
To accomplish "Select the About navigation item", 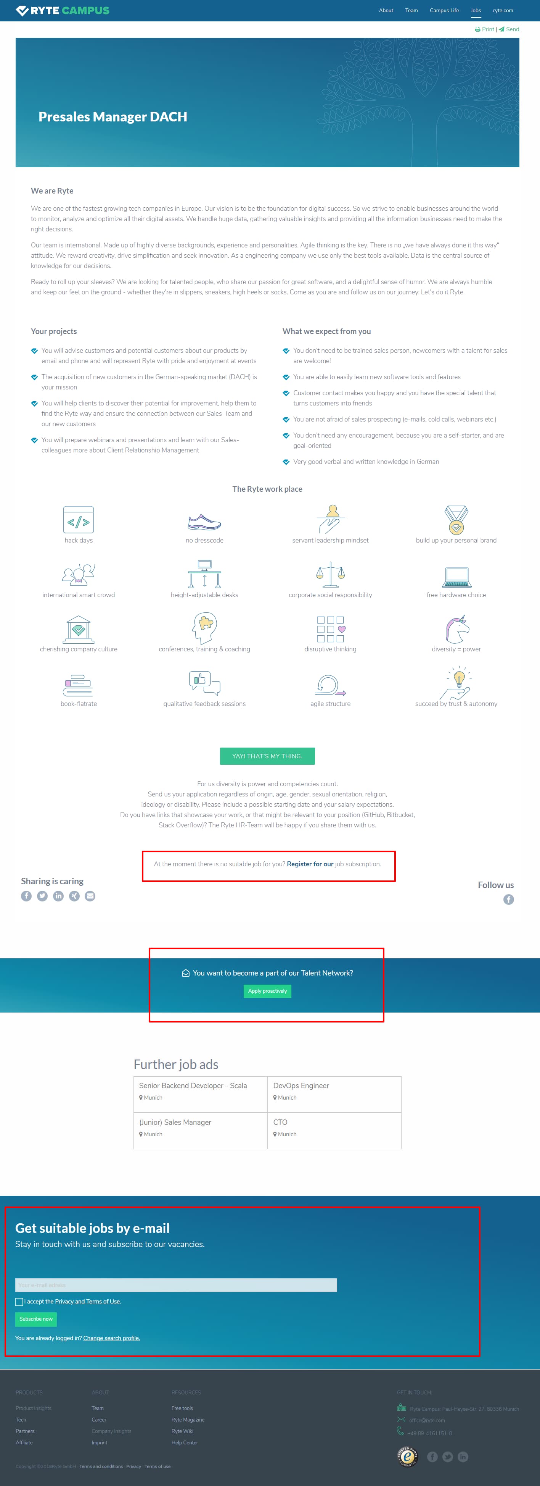I will [x=386, y=10].
